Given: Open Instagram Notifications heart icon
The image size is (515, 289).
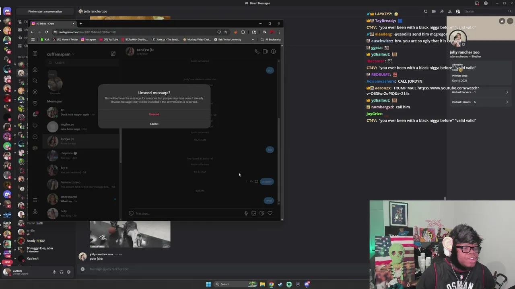Looking at the screenshot, I should coord(35,126).
